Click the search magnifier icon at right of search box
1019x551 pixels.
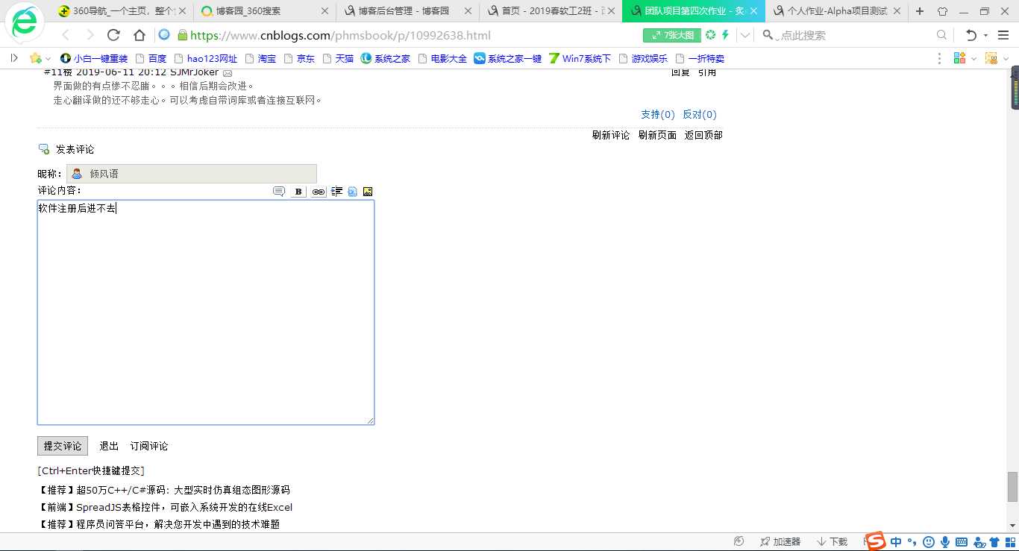coord(942,35)
